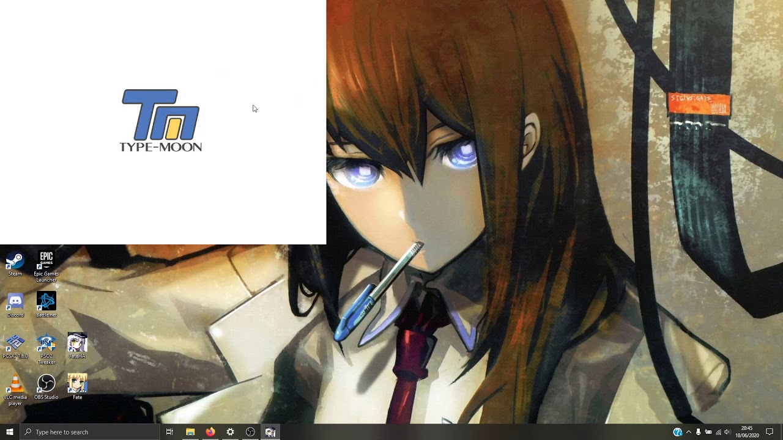This screenshot has height=440, width=783.
Task: Show hidden system tray icons
Action: coord(689,432)
